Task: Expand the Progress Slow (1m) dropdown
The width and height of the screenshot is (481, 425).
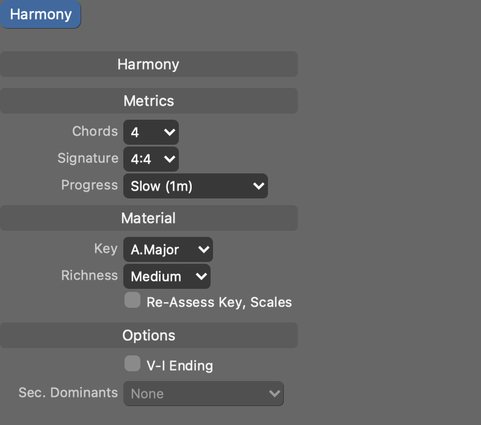Action: [195, 186]
